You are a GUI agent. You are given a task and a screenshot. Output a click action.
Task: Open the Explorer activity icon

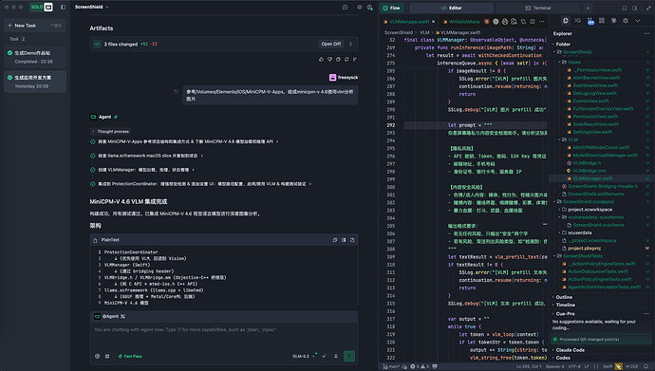565,21
